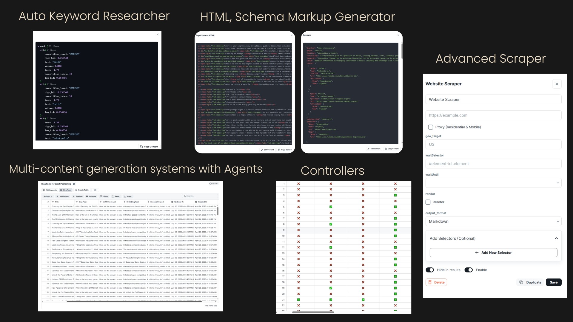
Task: Click the help icon beside Blog Posts title
Action: pyautogui.click(x=74, y=184)
